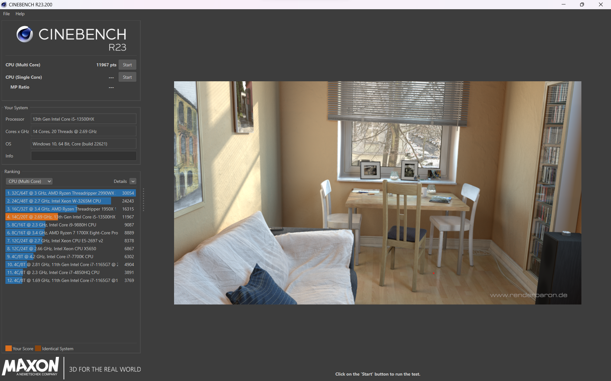Image resolution: width=611 pixels, height=381 pixels.
Task: Expand the Details chevron in Ranking
Action: click(x=133, y=181)
